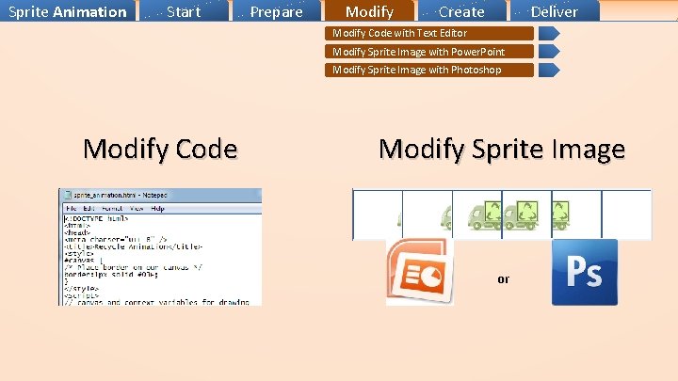Click the recycle truck sprite strip image

click(502, 214)
